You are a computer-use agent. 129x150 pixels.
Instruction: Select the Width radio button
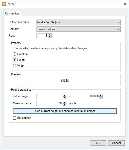(14, 66)
